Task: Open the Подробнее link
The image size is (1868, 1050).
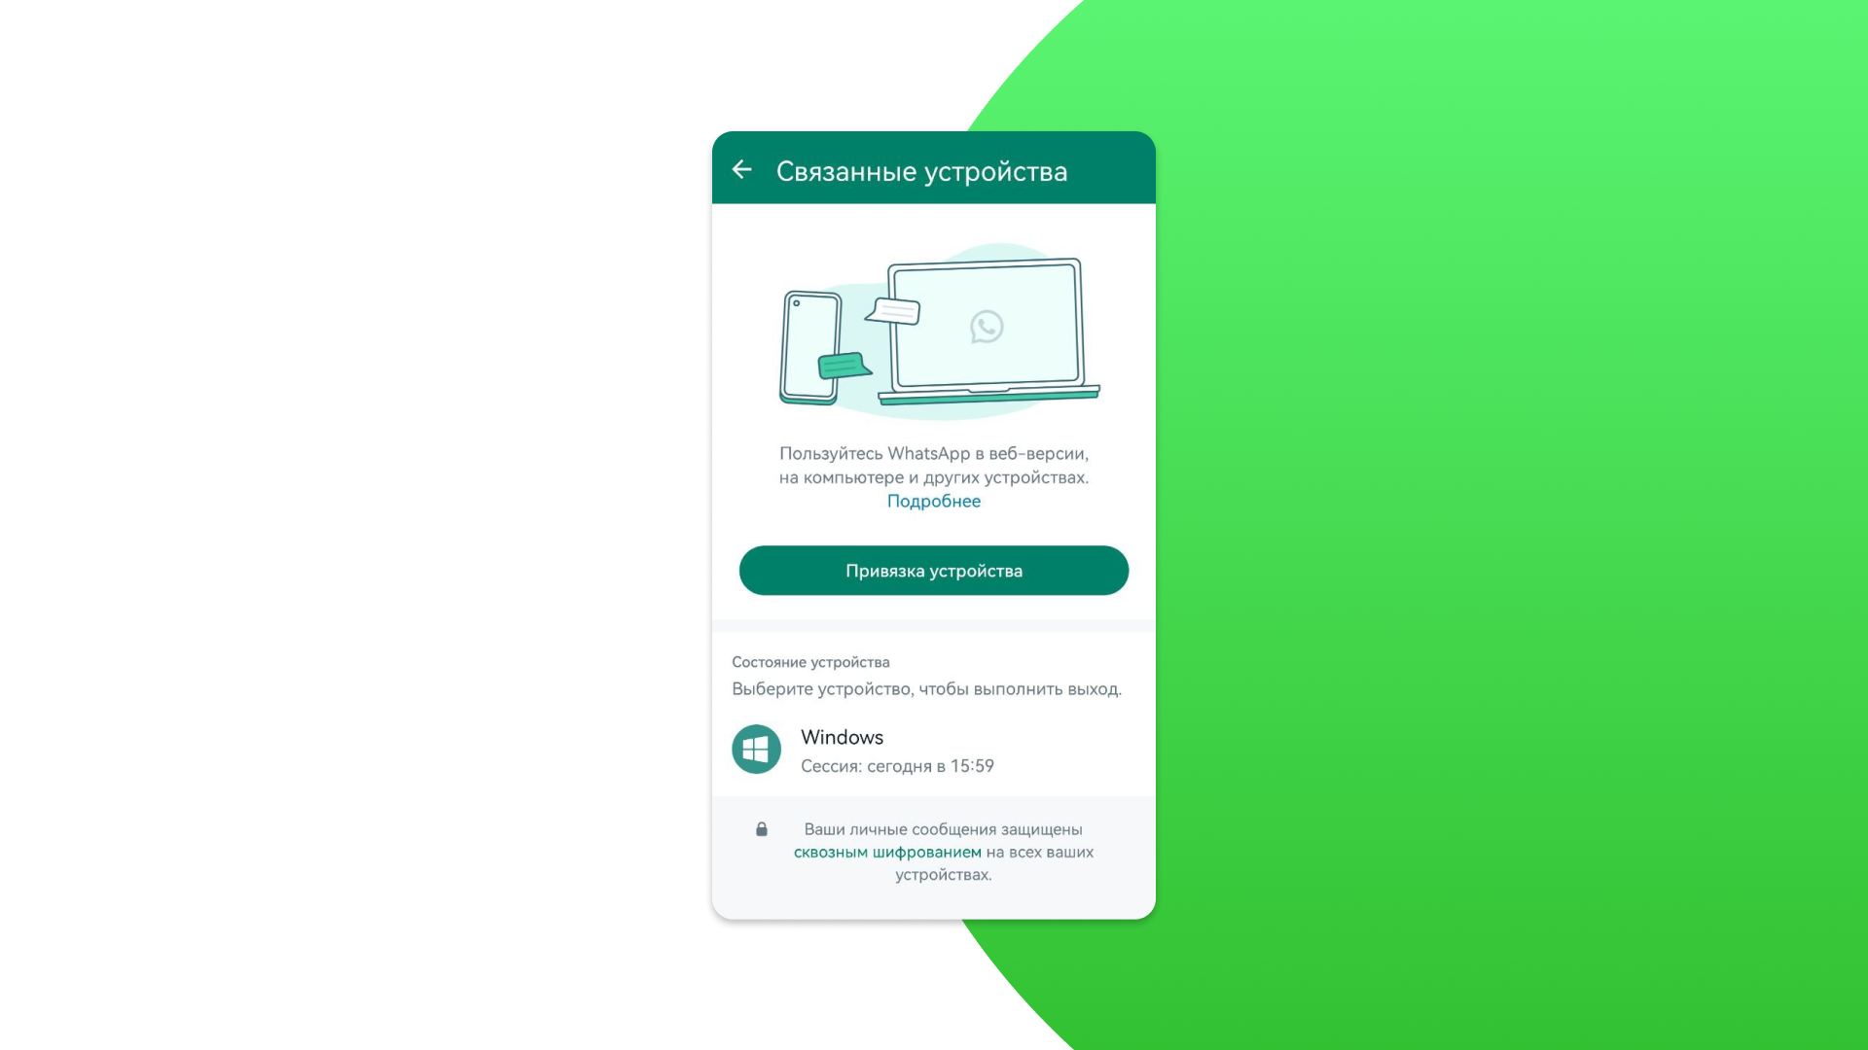Action: tap(934, 502)
